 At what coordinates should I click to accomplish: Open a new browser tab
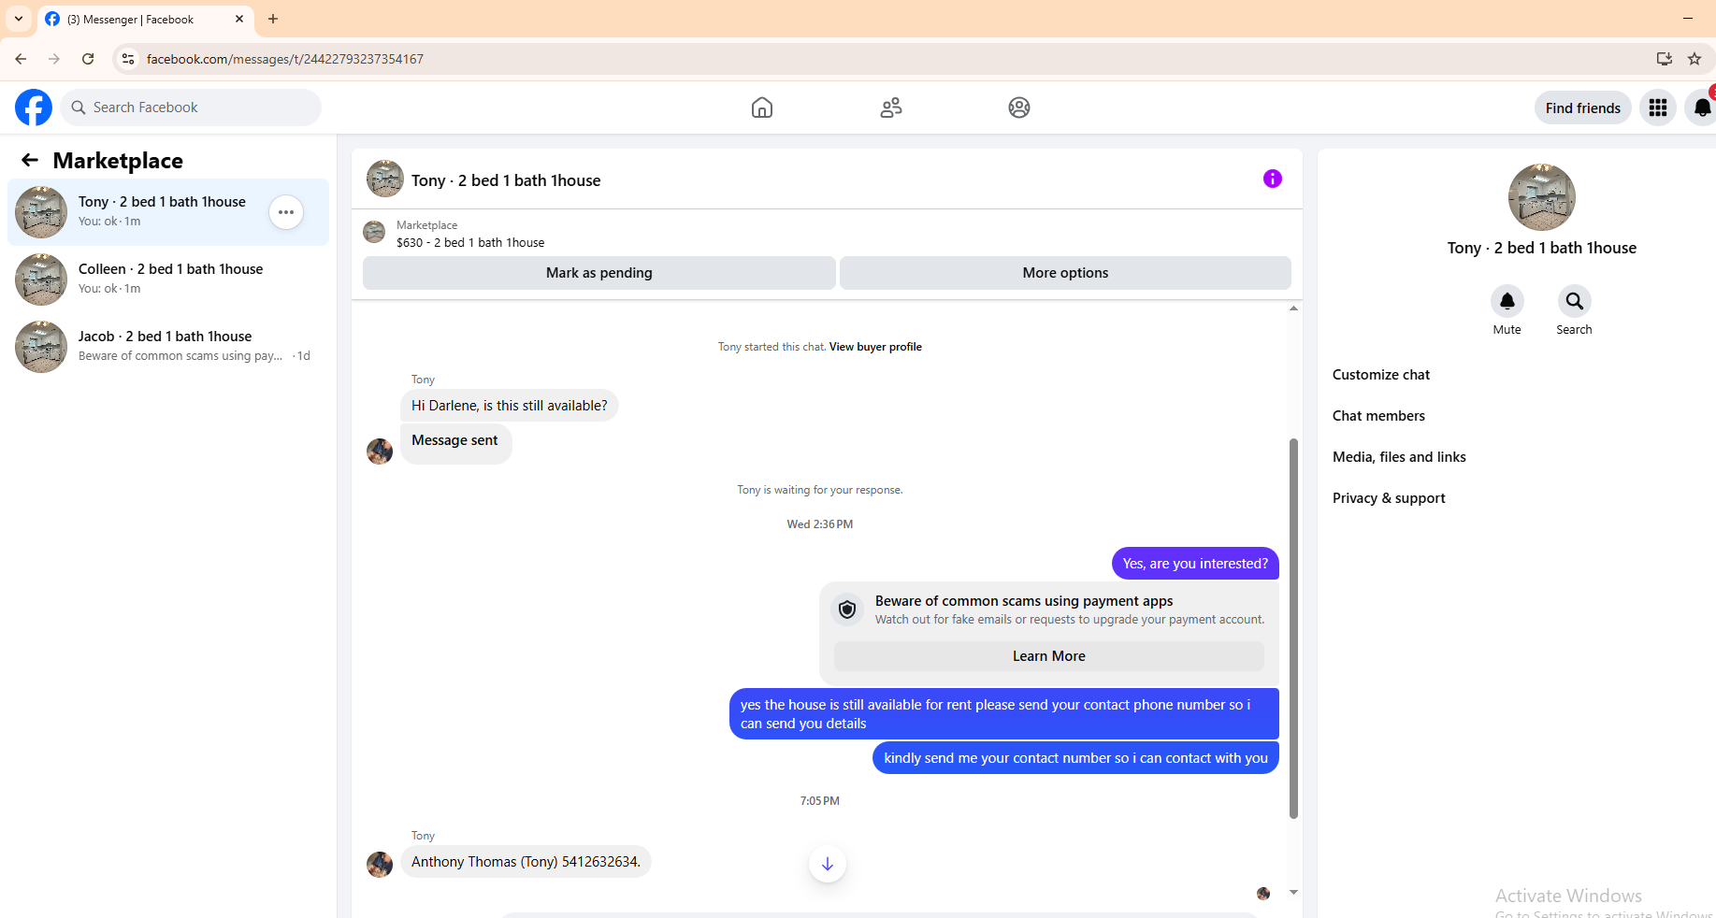(x=273, y=19)
